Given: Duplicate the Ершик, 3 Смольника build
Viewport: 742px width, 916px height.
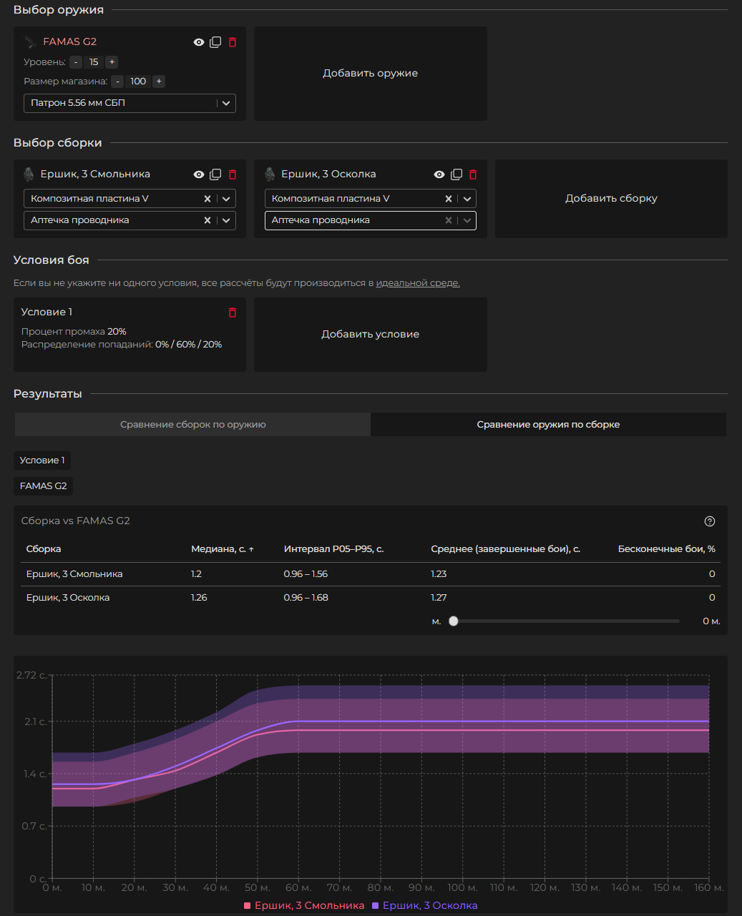Looking at the screenshot, I should click(x=215, y=174).
